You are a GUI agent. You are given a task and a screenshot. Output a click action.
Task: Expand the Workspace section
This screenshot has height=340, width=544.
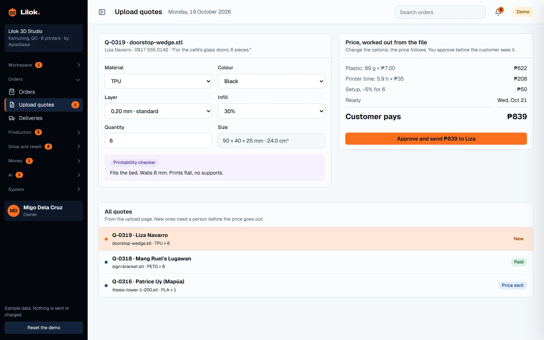pyautogui.click(x=44, y=65)
